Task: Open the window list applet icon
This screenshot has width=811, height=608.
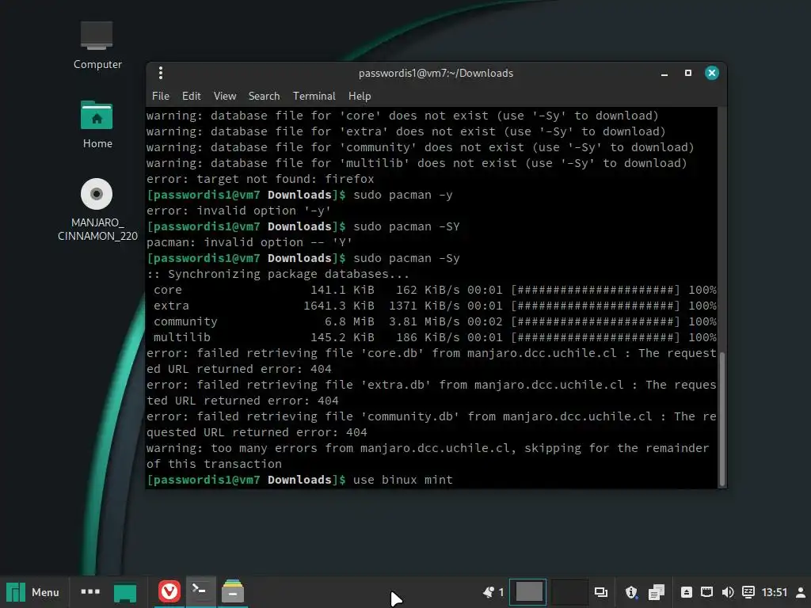Action: tap(600, 592)
